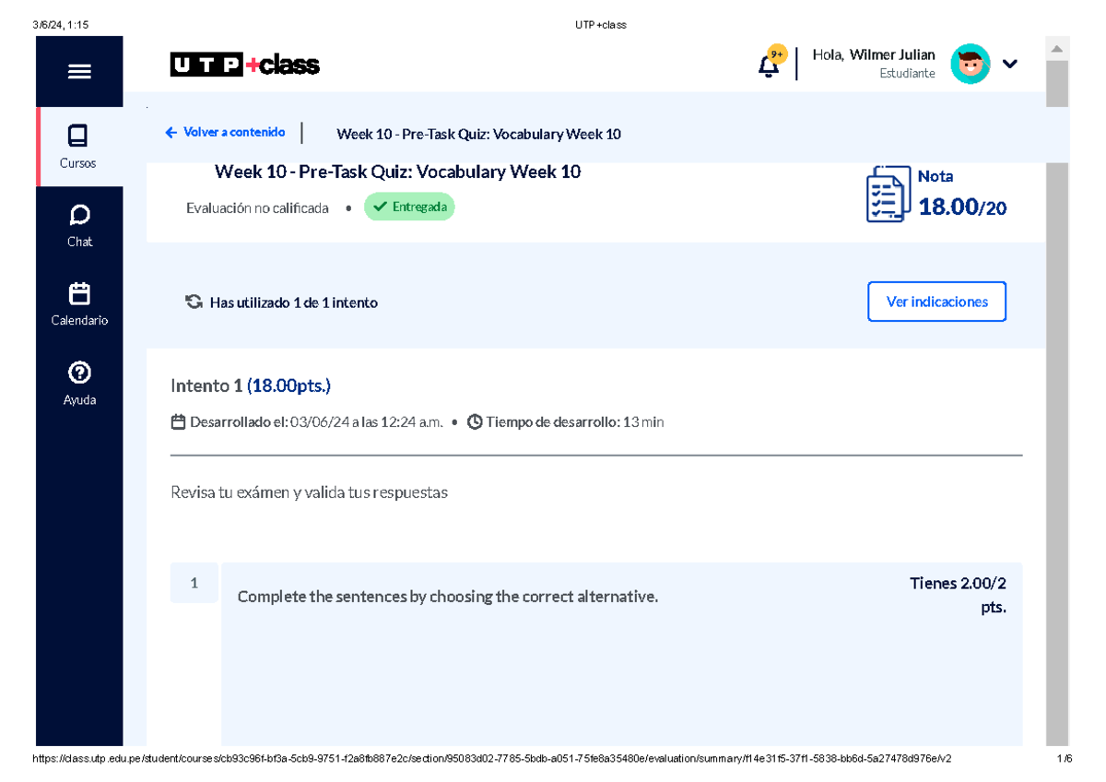Viewport: 1106px width, 782px height.
Task: Click the Entregada status badge
Action: tap(409, 207)
